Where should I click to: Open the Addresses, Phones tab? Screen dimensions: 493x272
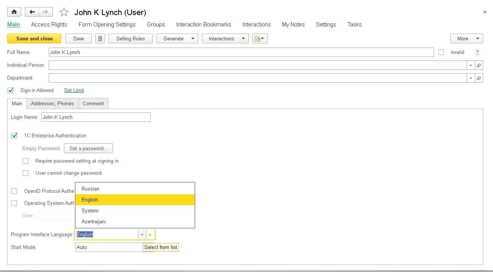coord(53,103)
